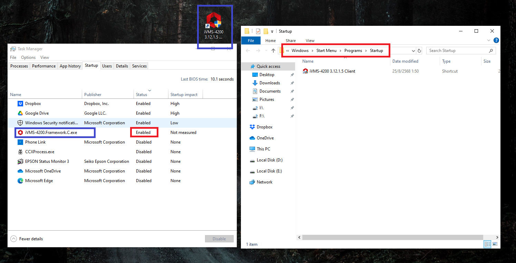The height and width of the screenshot is (263, 516).
Task: Click the Windows segment in the address bar
Action: [300, 51]
